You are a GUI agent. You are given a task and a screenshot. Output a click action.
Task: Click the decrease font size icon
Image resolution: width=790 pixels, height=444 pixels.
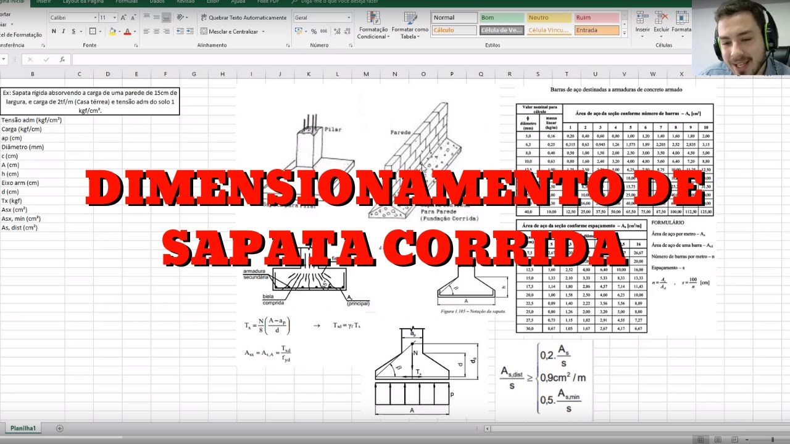point(135,18)
